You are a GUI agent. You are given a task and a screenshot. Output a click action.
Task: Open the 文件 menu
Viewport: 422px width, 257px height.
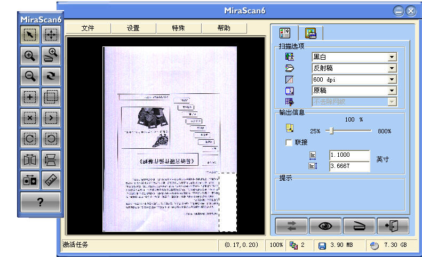88,28
